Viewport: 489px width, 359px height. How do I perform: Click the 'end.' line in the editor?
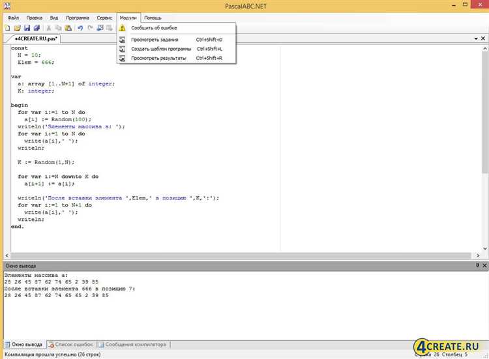18,227
